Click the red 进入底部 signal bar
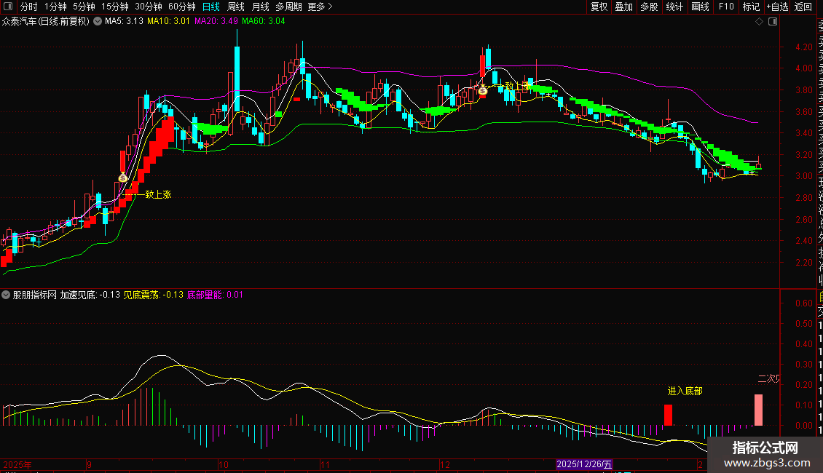Viewport: 823px width, 473px height. (668, 415)
